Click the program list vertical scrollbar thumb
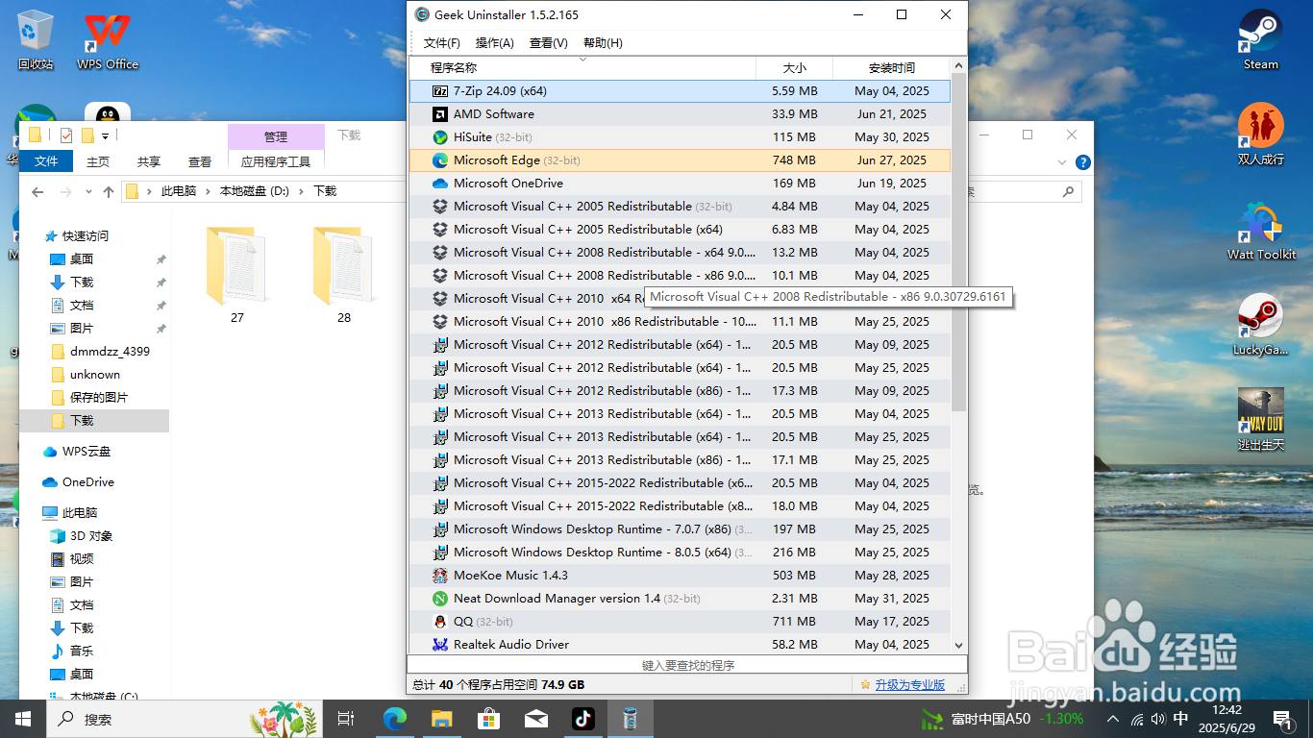 point(958,241)
